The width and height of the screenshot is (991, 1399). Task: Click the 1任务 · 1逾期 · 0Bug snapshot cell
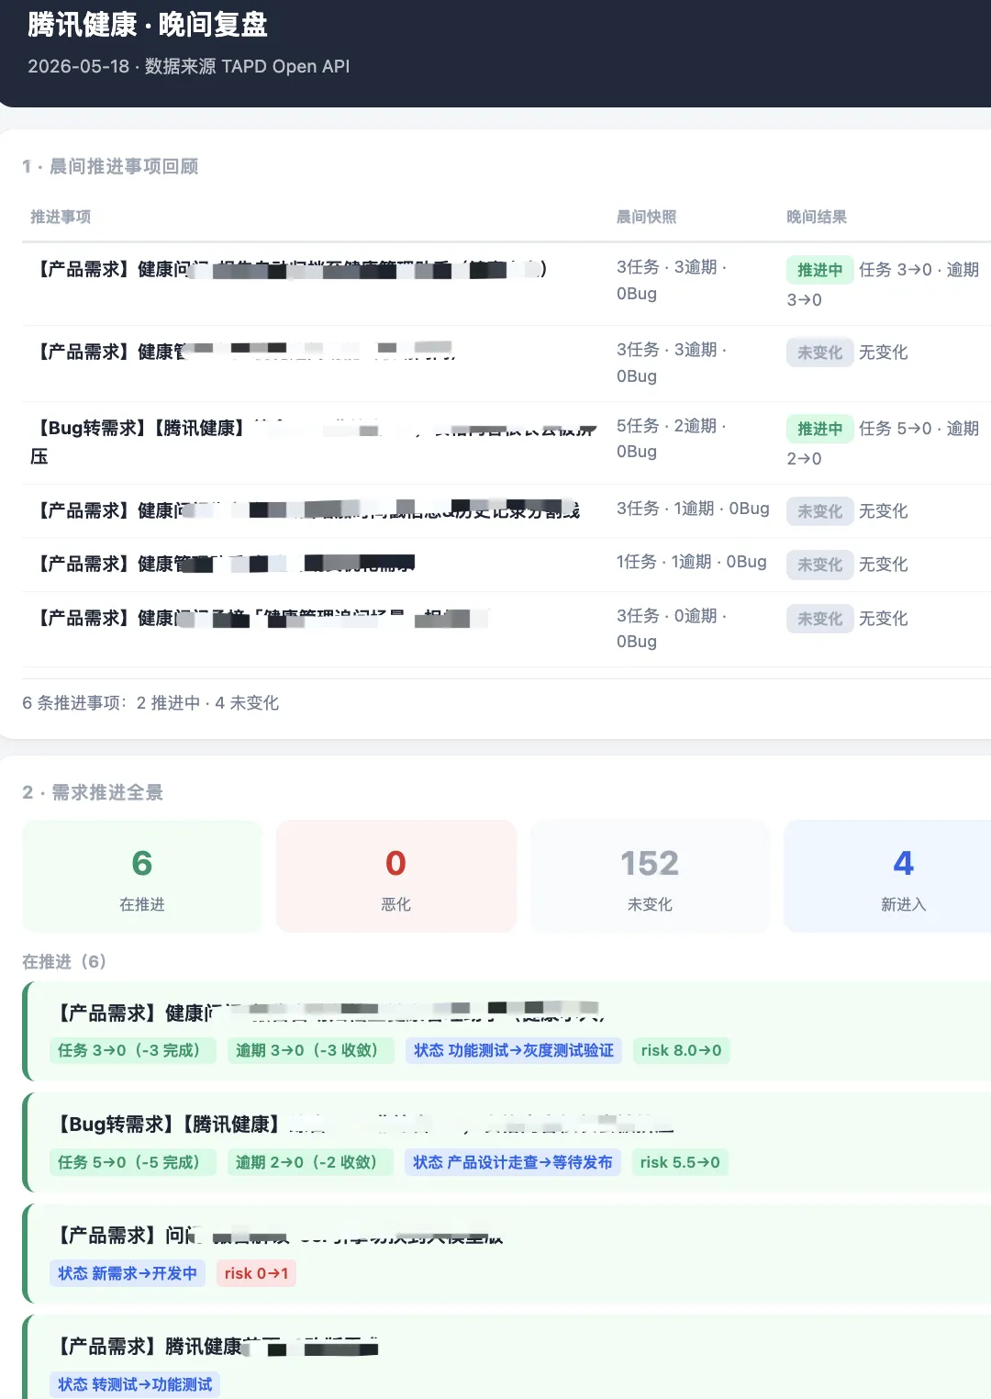pos(692,562)
